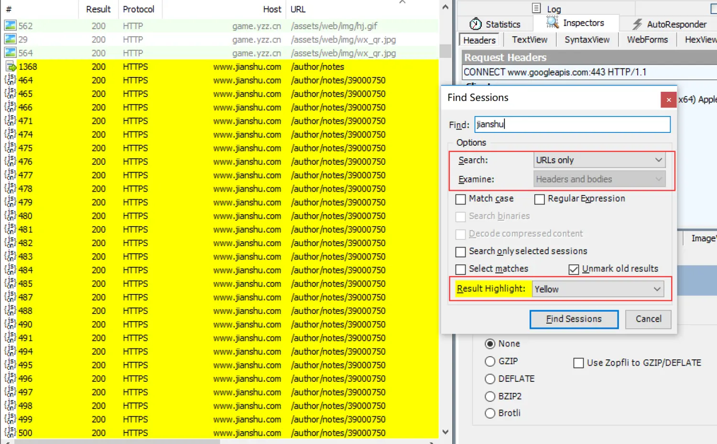Viewport: 717px width, 444px height.
Task: Check the Select matches option
Action: click(x=461, y=269)
